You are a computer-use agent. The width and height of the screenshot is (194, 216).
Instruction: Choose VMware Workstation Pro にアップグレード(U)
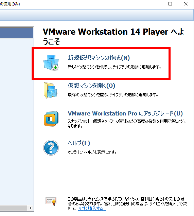click(125, 113)
